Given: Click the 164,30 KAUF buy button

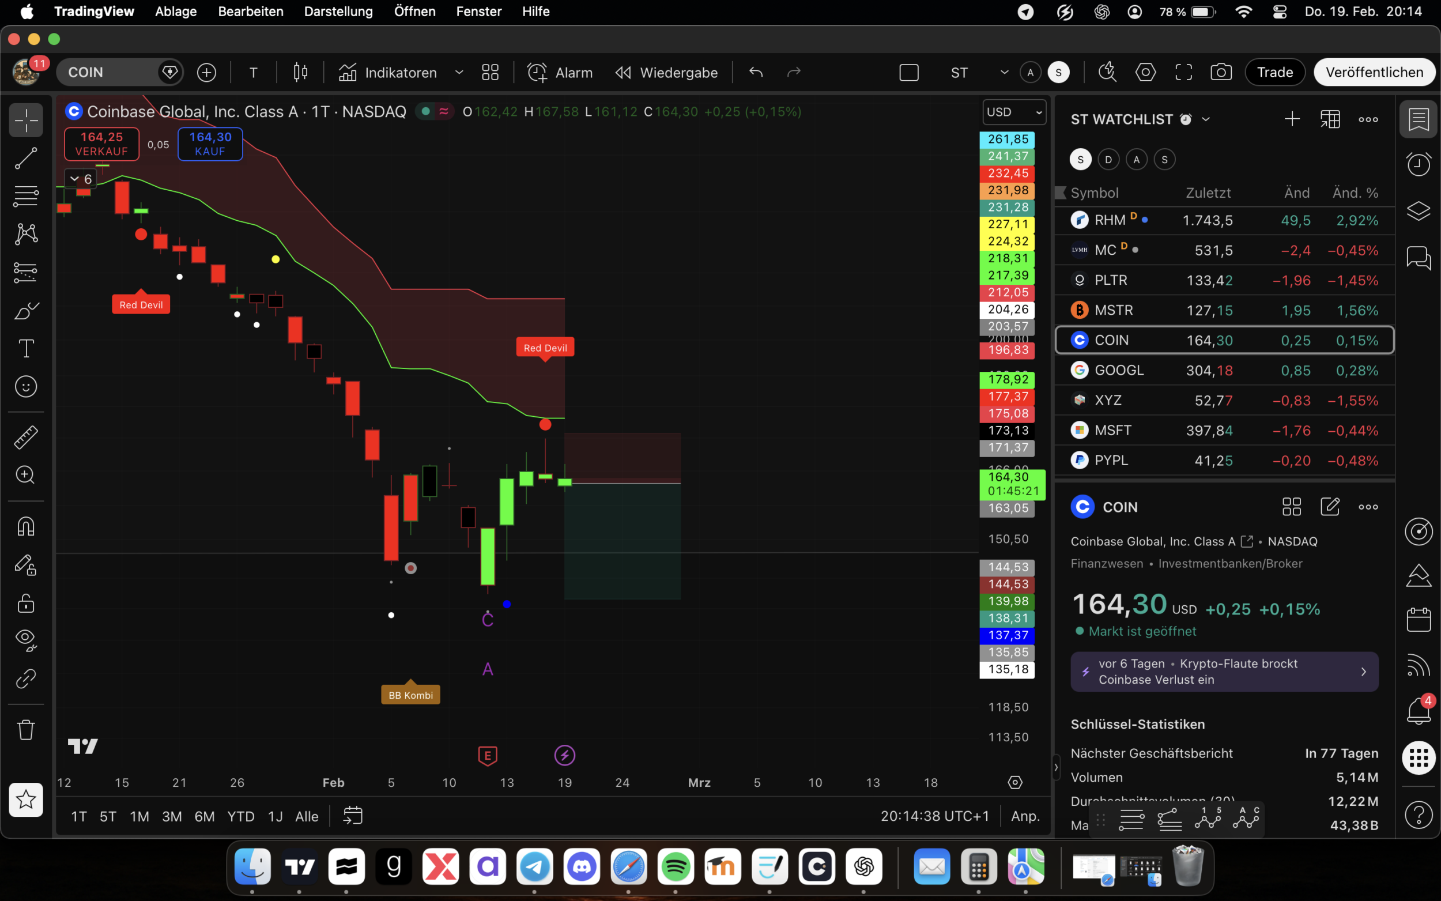Looking at the screenshot, I should pos(210,144).
